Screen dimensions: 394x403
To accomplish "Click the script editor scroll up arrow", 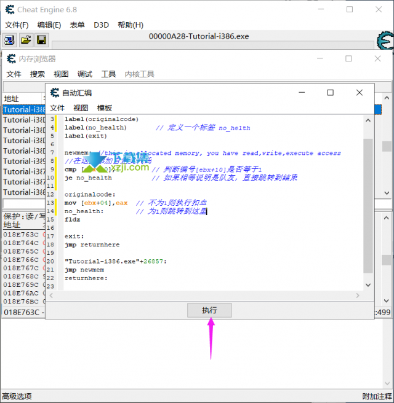I will [x=368, y=120].
